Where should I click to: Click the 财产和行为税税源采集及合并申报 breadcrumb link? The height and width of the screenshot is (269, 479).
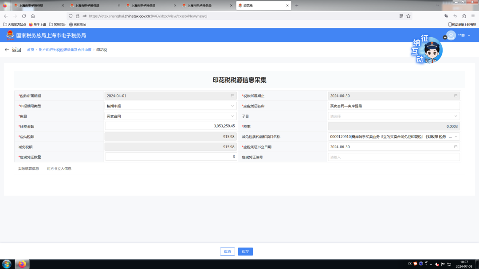65,50
